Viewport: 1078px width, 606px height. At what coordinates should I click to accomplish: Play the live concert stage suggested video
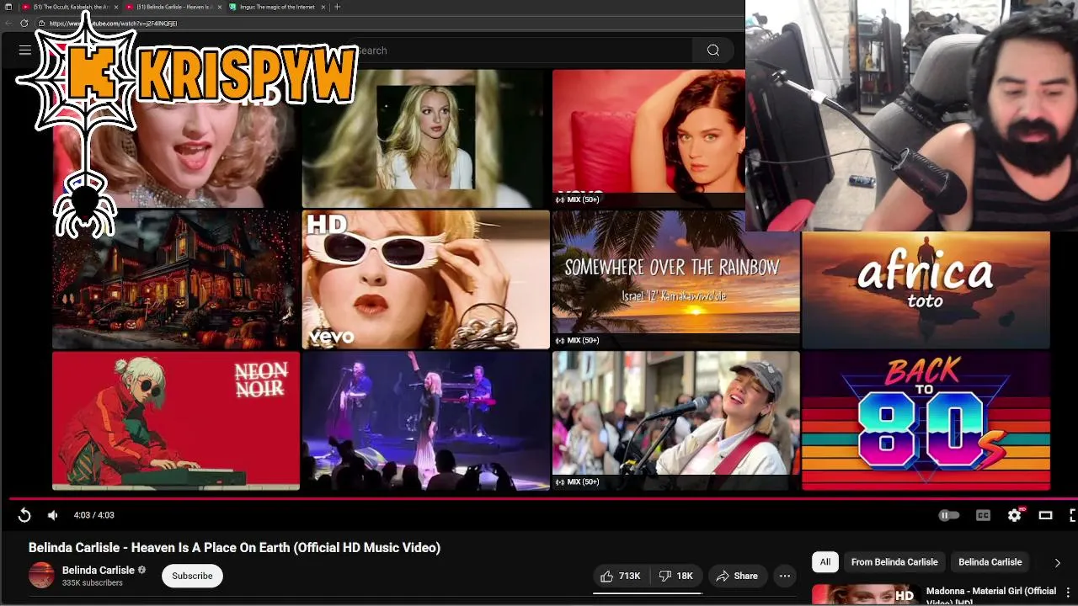[x=425, y=421]
